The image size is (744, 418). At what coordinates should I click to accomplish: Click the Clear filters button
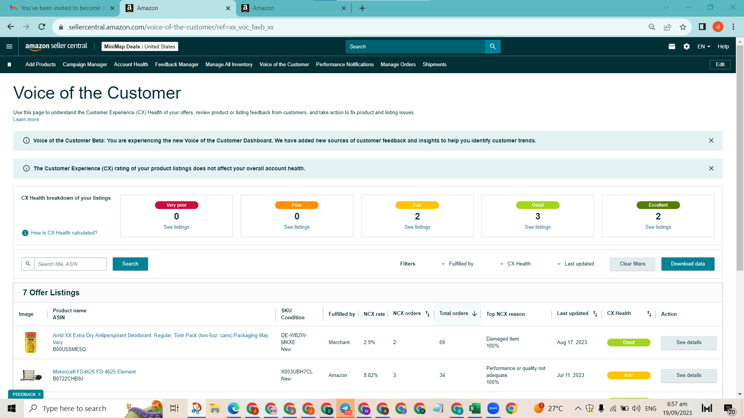(632, 264)
